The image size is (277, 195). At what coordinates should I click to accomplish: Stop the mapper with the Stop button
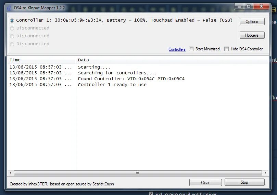(x=244, y=182)
